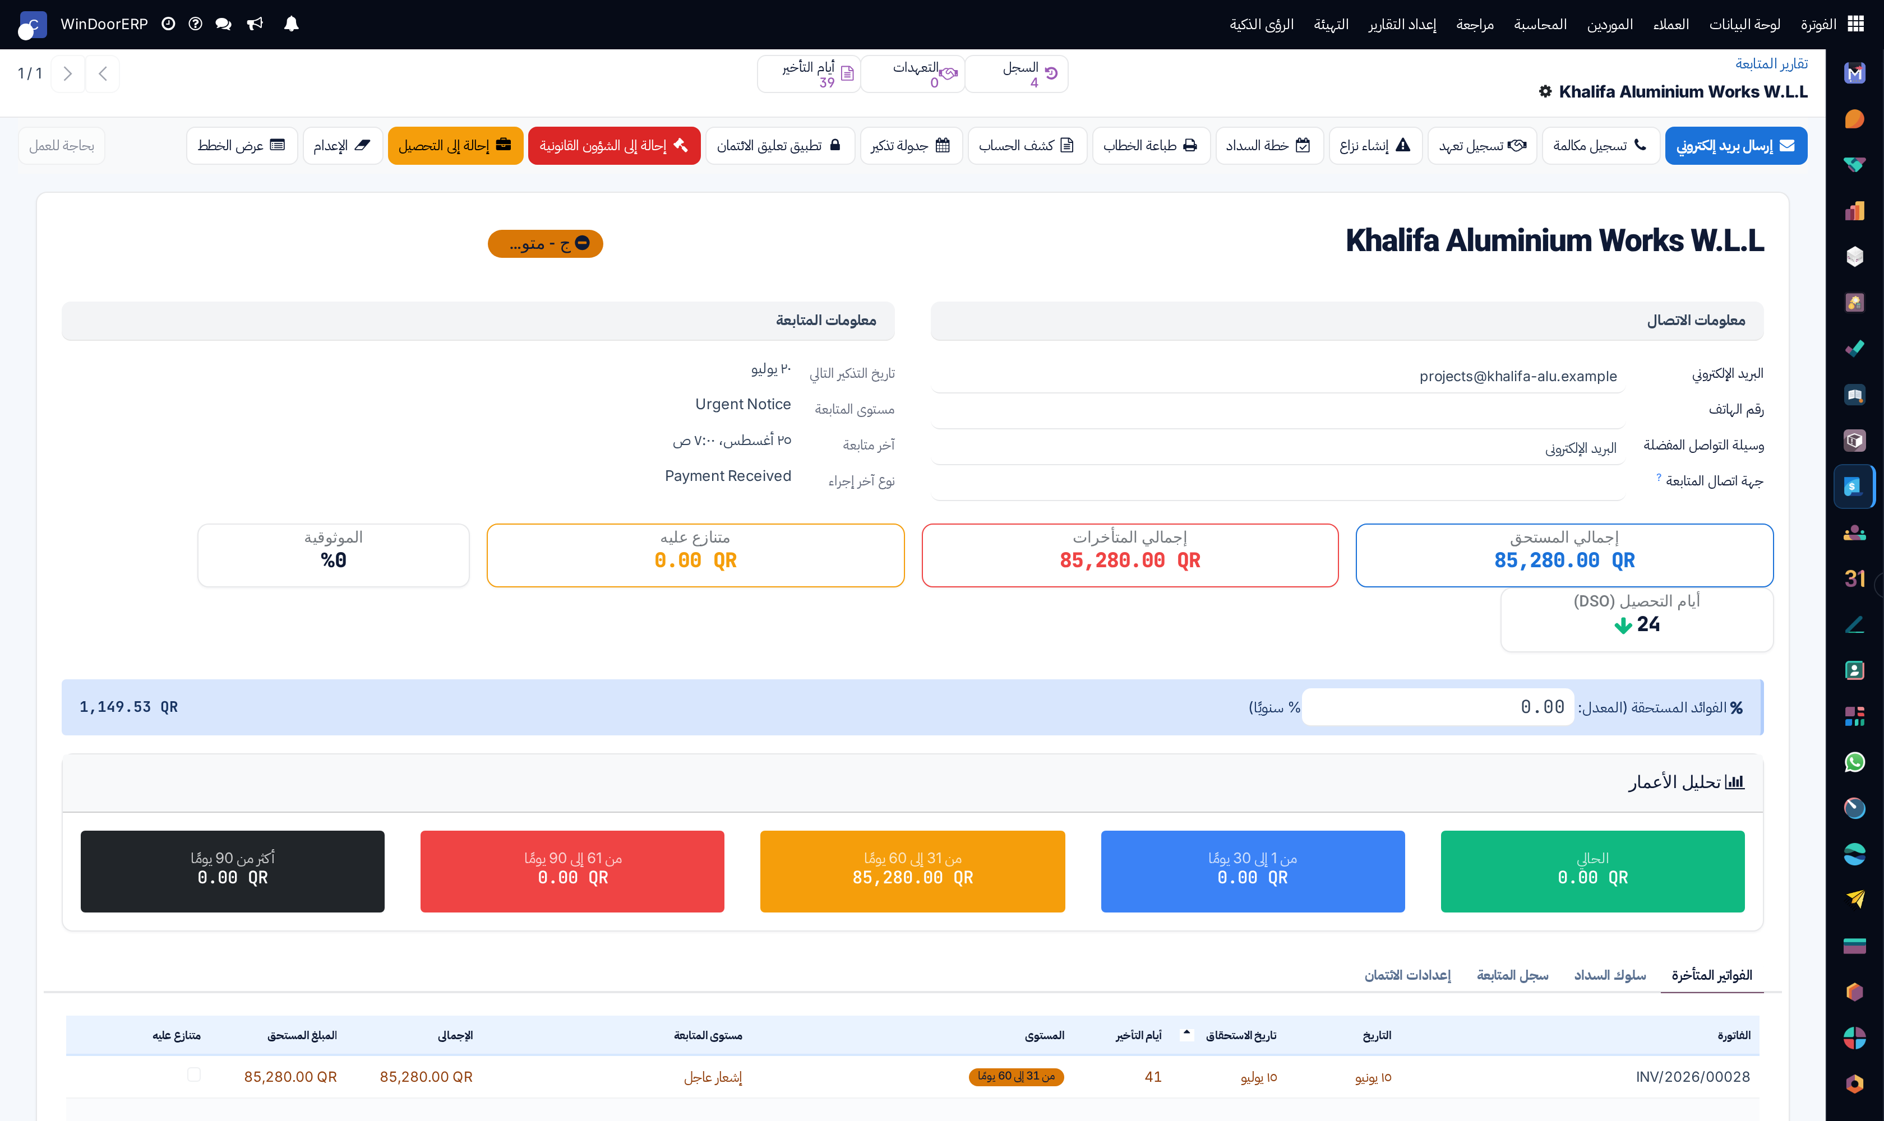Click إحالة إلى الشؤون القانونية button
Viewport: 1884px width, 1121px height.
coord(613,145)
